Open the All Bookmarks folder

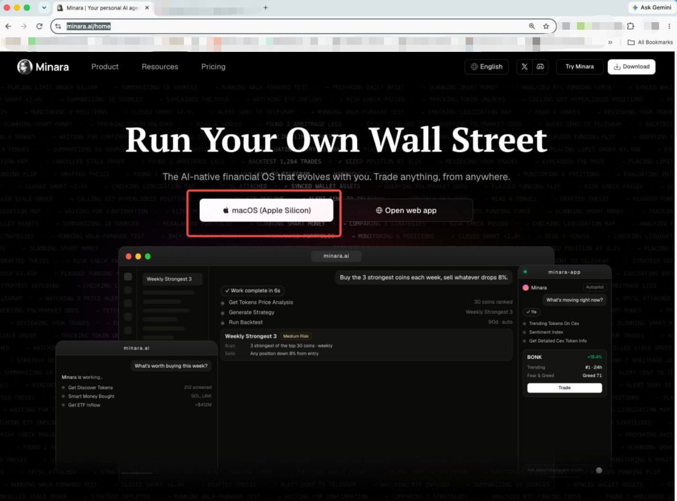pyautogui.click(x=650, y=42)
